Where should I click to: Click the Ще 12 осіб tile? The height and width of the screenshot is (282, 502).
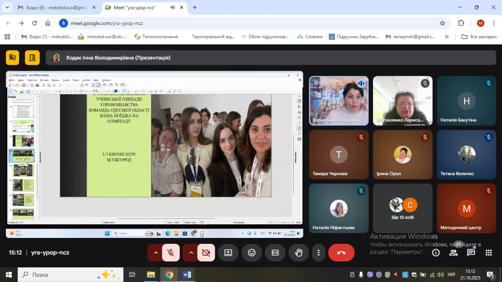[x=402, y=209]
